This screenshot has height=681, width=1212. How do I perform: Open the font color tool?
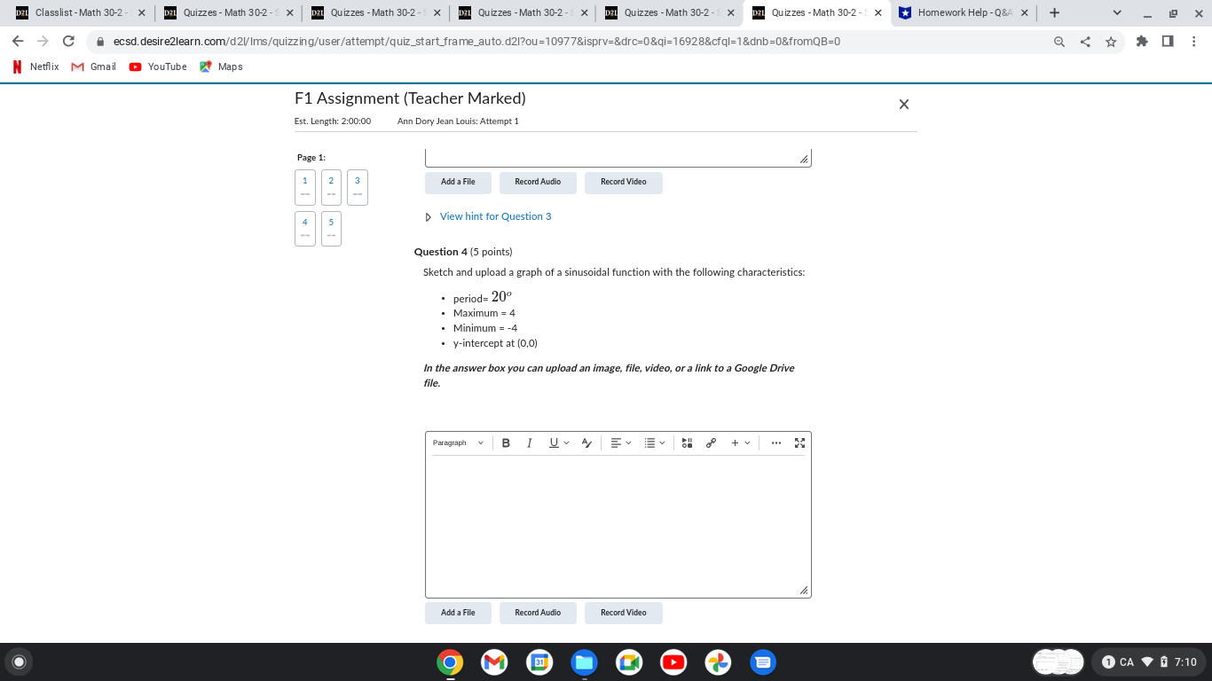pos(586,442)
